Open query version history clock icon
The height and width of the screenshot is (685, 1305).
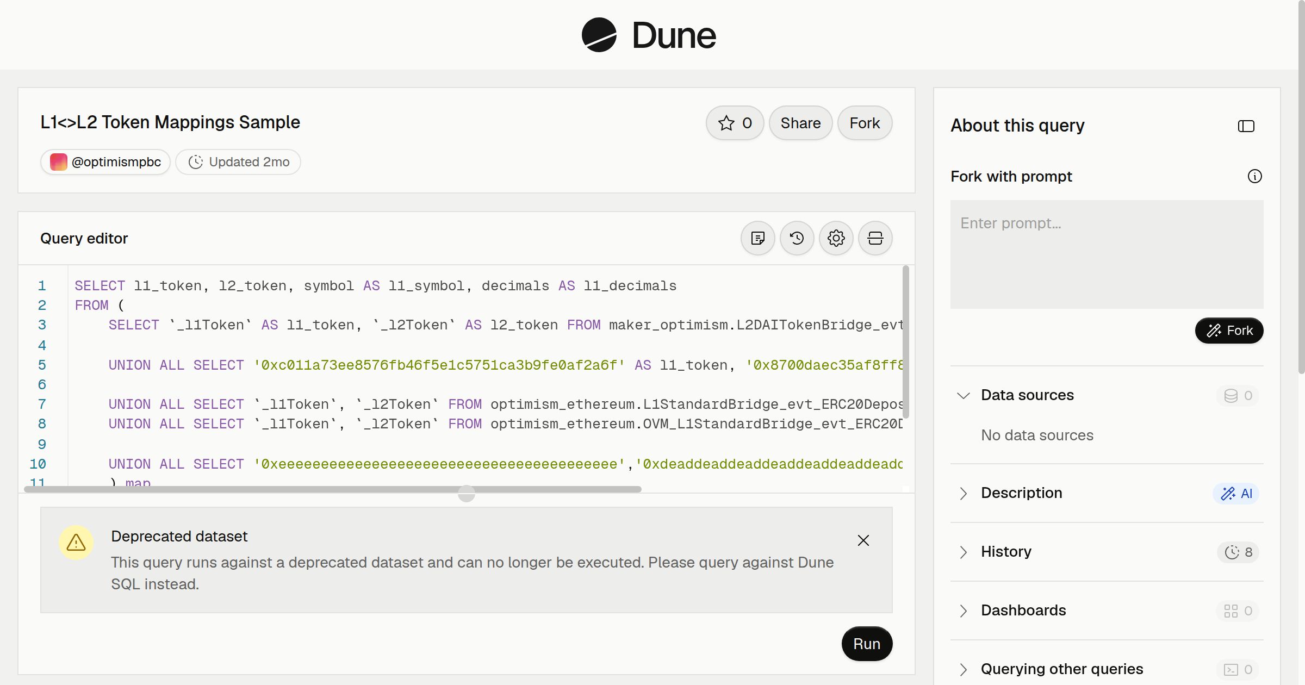797,238
